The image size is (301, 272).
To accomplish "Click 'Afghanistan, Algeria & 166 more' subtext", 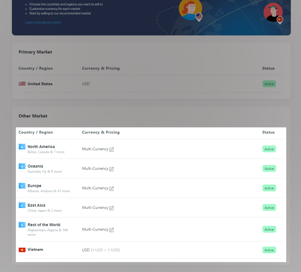I will [48, 232].
